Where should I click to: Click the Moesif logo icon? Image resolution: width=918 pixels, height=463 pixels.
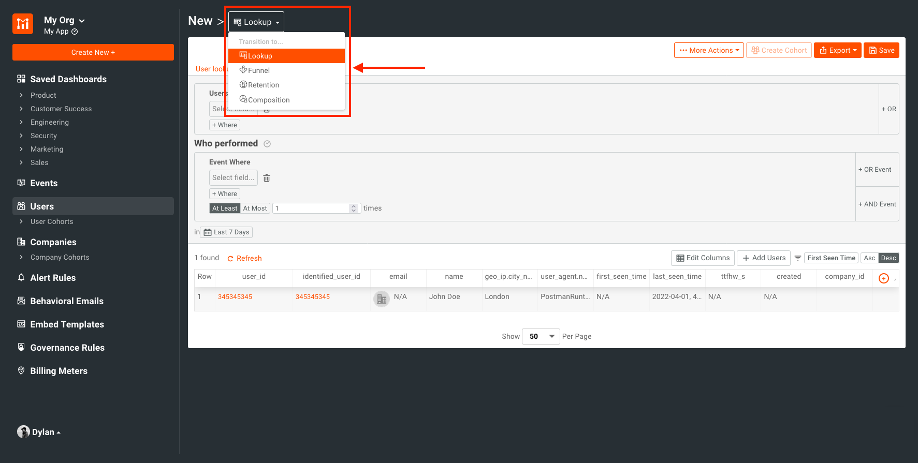[23, 24]
